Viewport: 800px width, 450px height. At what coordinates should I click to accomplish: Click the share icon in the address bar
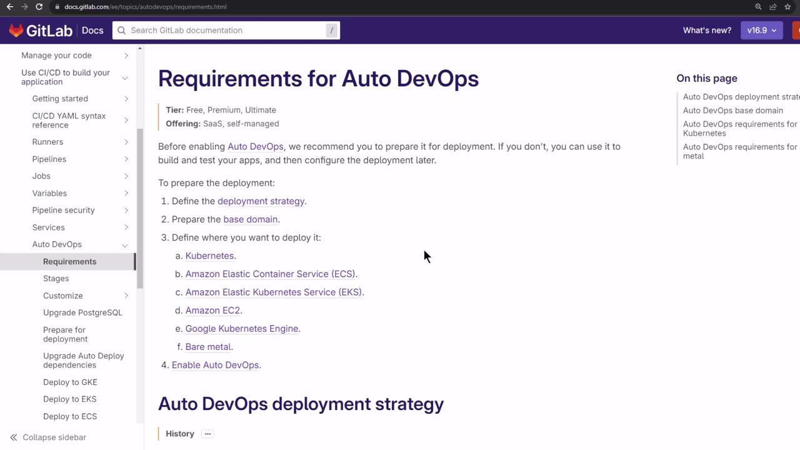tap(773, 7)
